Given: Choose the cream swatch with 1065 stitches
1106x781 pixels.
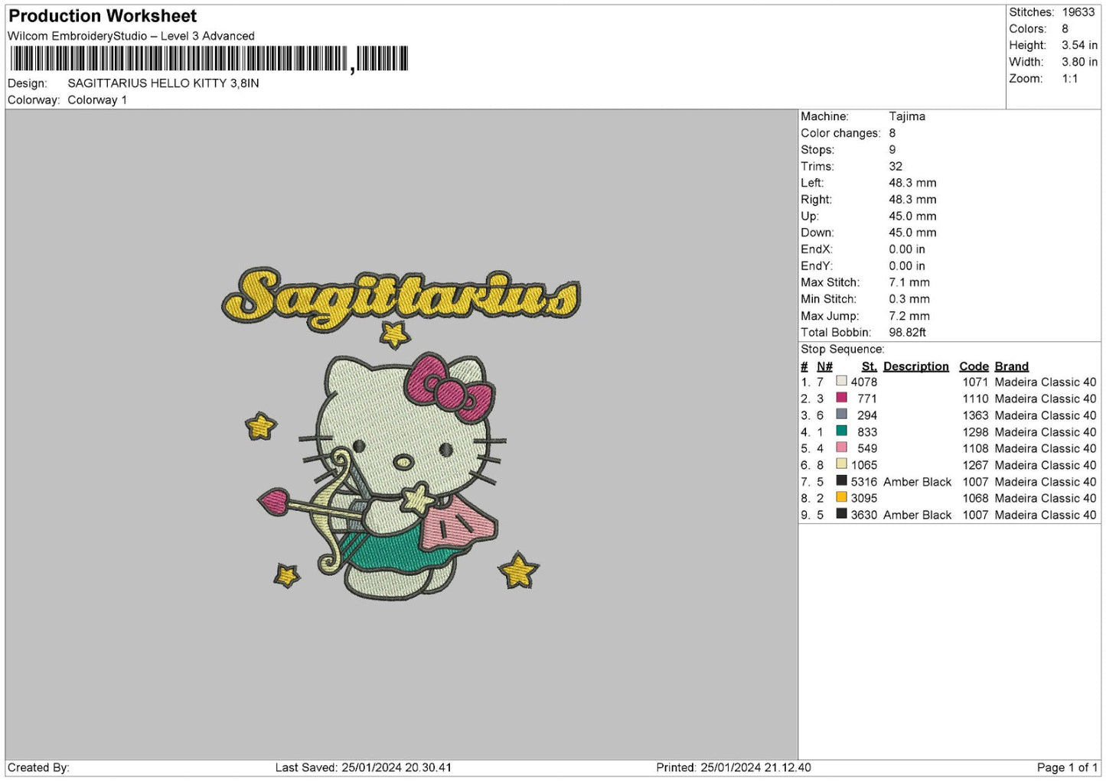Looking at the screenshot, I should (x=841, y=464).
